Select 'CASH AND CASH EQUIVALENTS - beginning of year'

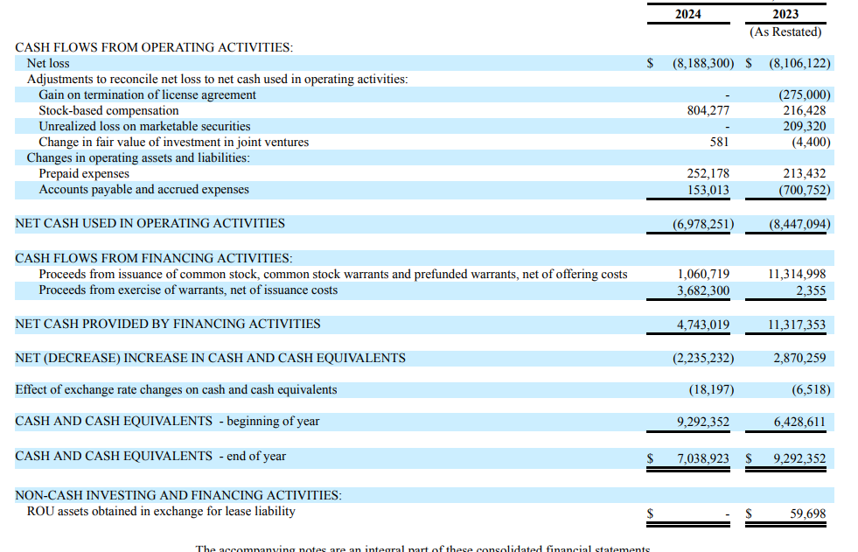(x=167, y=422)
